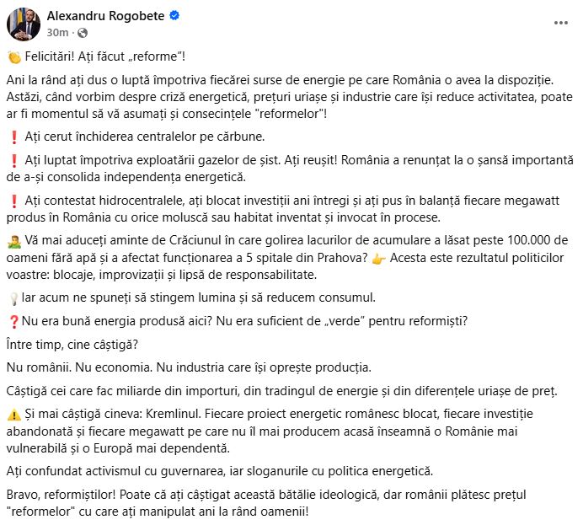Click the paragraph starting Ani la rând
Image resolution: width=583 pixels, height=525 pixels.
click(x=289, y=97)
